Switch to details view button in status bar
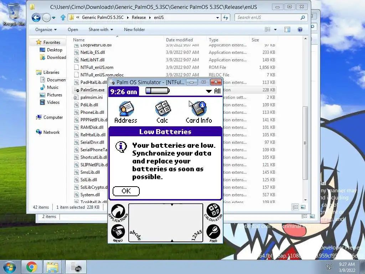Screen dimensions: 365x274 295,207
